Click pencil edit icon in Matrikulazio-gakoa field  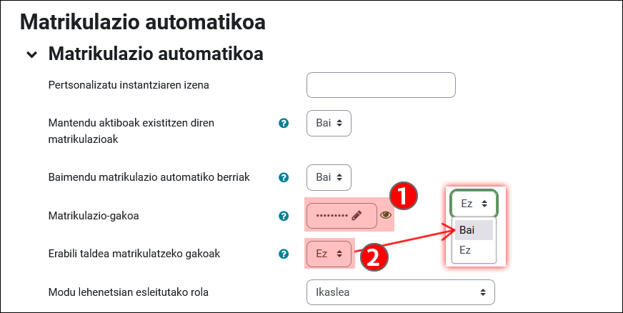357,215
